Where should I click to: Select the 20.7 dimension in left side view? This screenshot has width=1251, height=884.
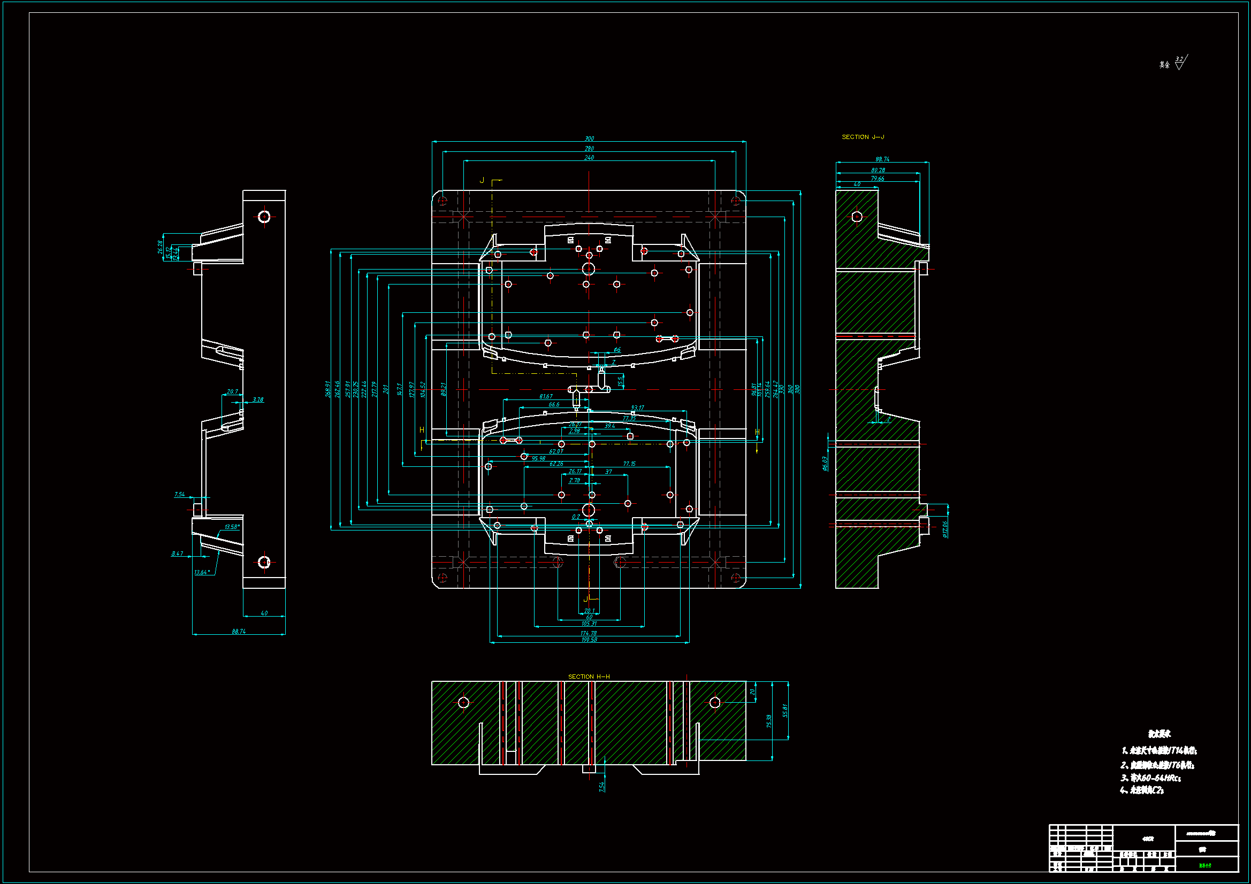tap(232, 391)
